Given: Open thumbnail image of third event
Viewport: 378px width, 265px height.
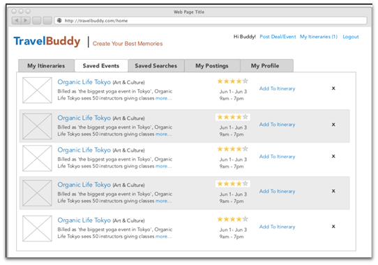Looking at the screenshot, I should point(37,158).
